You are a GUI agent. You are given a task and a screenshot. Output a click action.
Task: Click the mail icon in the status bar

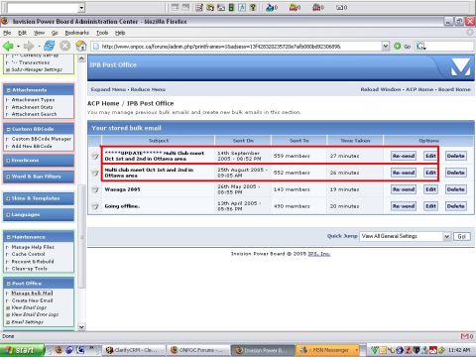[466, 336]
